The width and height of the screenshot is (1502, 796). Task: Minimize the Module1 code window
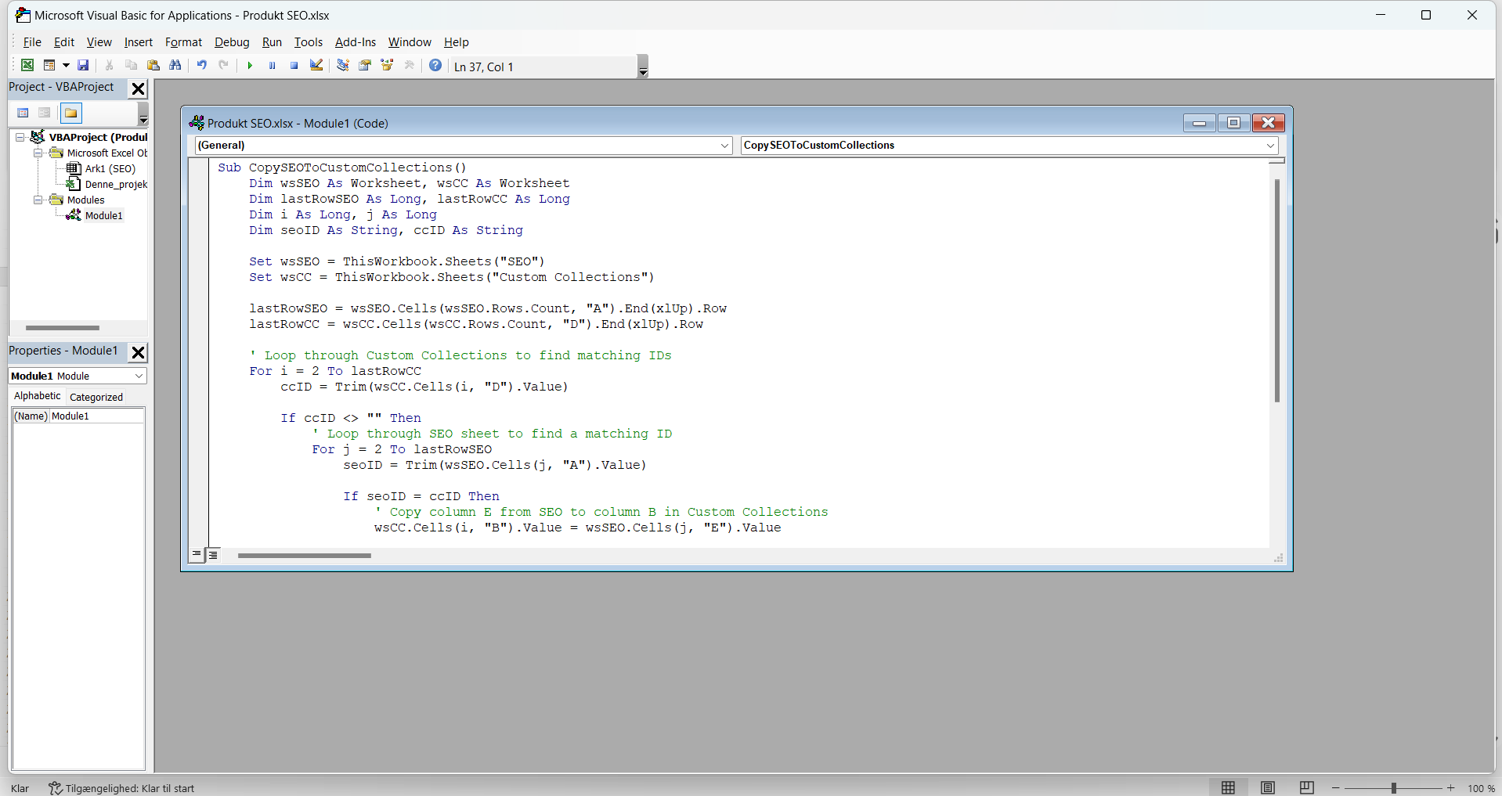pyautogui.click(x=1199, y=123)
